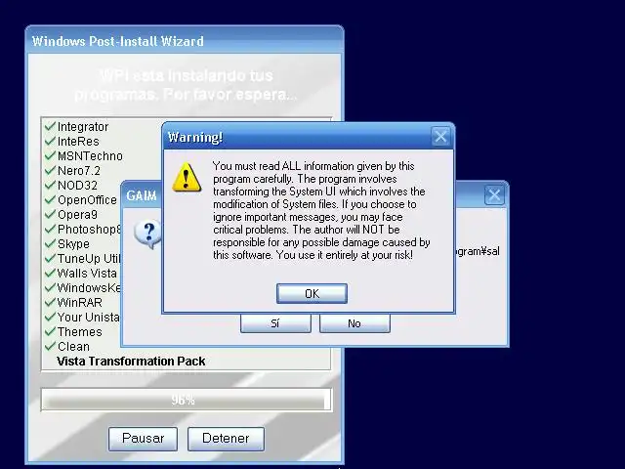Click green checkmark beside Clean
Screen dimensions: 625x469
50,346
